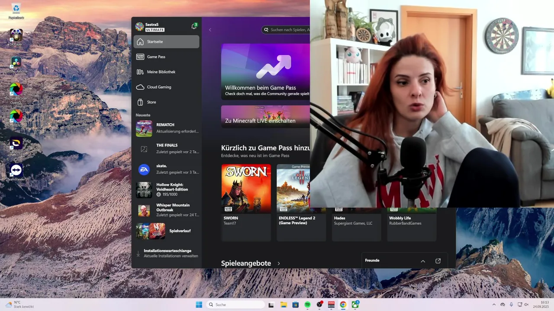The image size is (554, 311).
Task: Open the Rouvy desktop shortcut
Action: pyautogui.click(x=16, y=146)
